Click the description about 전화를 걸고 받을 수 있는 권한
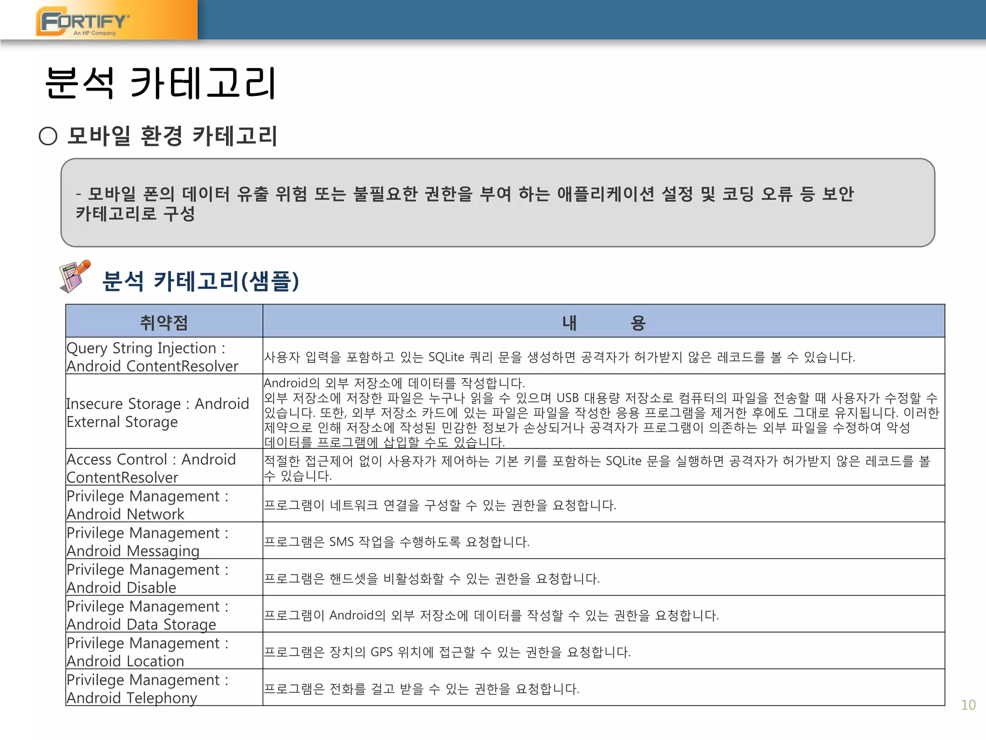Image resolution: width=986 pixels, height=740 pixels. pos(604,687)
